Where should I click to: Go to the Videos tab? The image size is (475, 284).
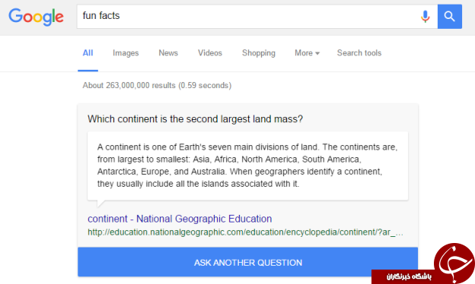(210, 53)
